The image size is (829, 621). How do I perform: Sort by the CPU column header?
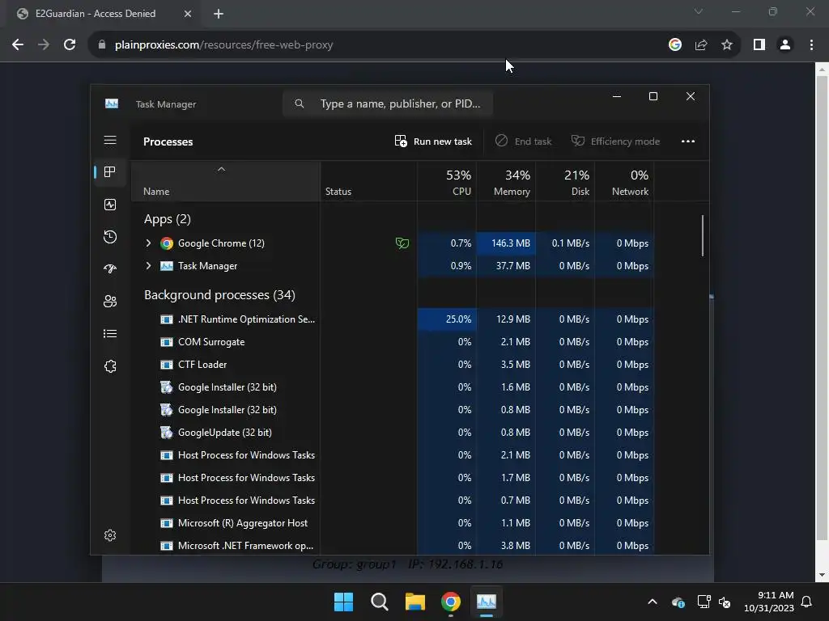pos(447,182)
